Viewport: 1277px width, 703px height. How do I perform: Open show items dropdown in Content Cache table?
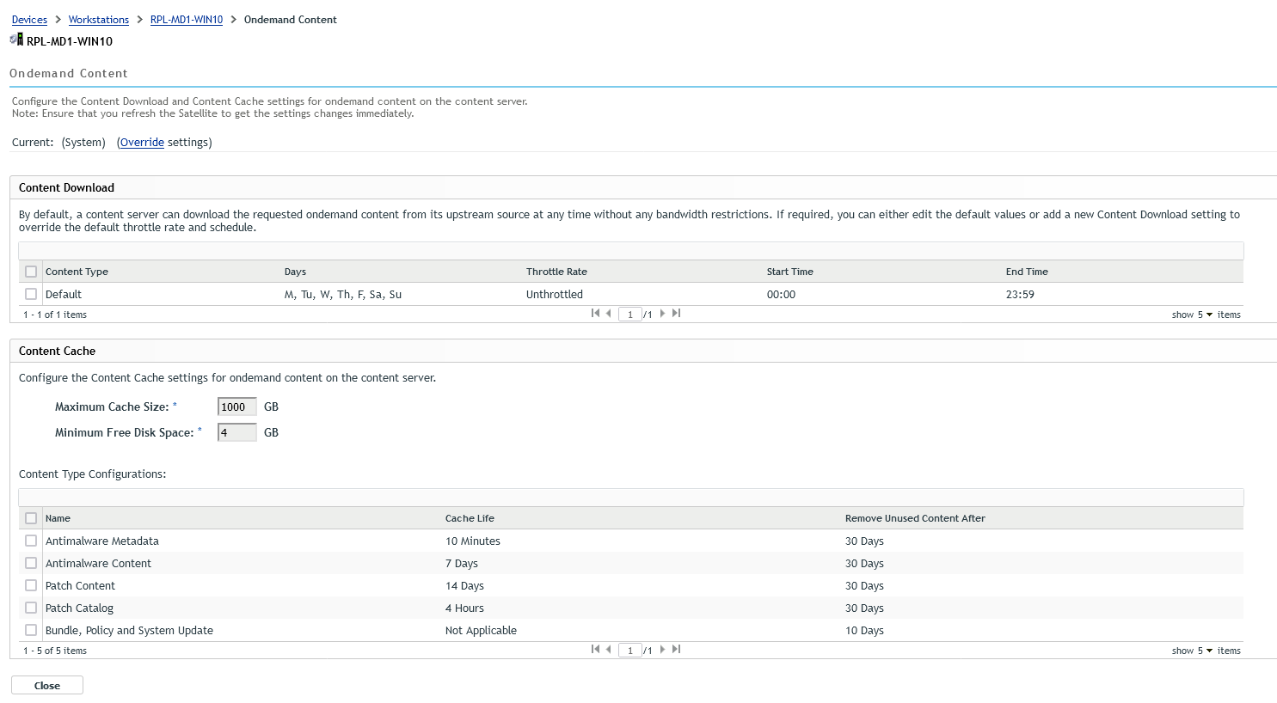coord(1205,651)
